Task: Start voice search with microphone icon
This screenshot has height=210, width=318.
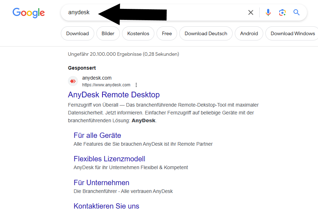Action: coord(268,12)
